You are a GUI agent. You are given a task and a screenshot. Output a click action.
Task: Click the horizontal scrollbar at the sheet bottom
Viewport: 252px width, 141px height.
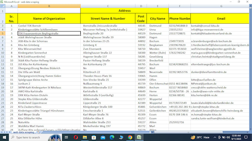tap(200, 133)
